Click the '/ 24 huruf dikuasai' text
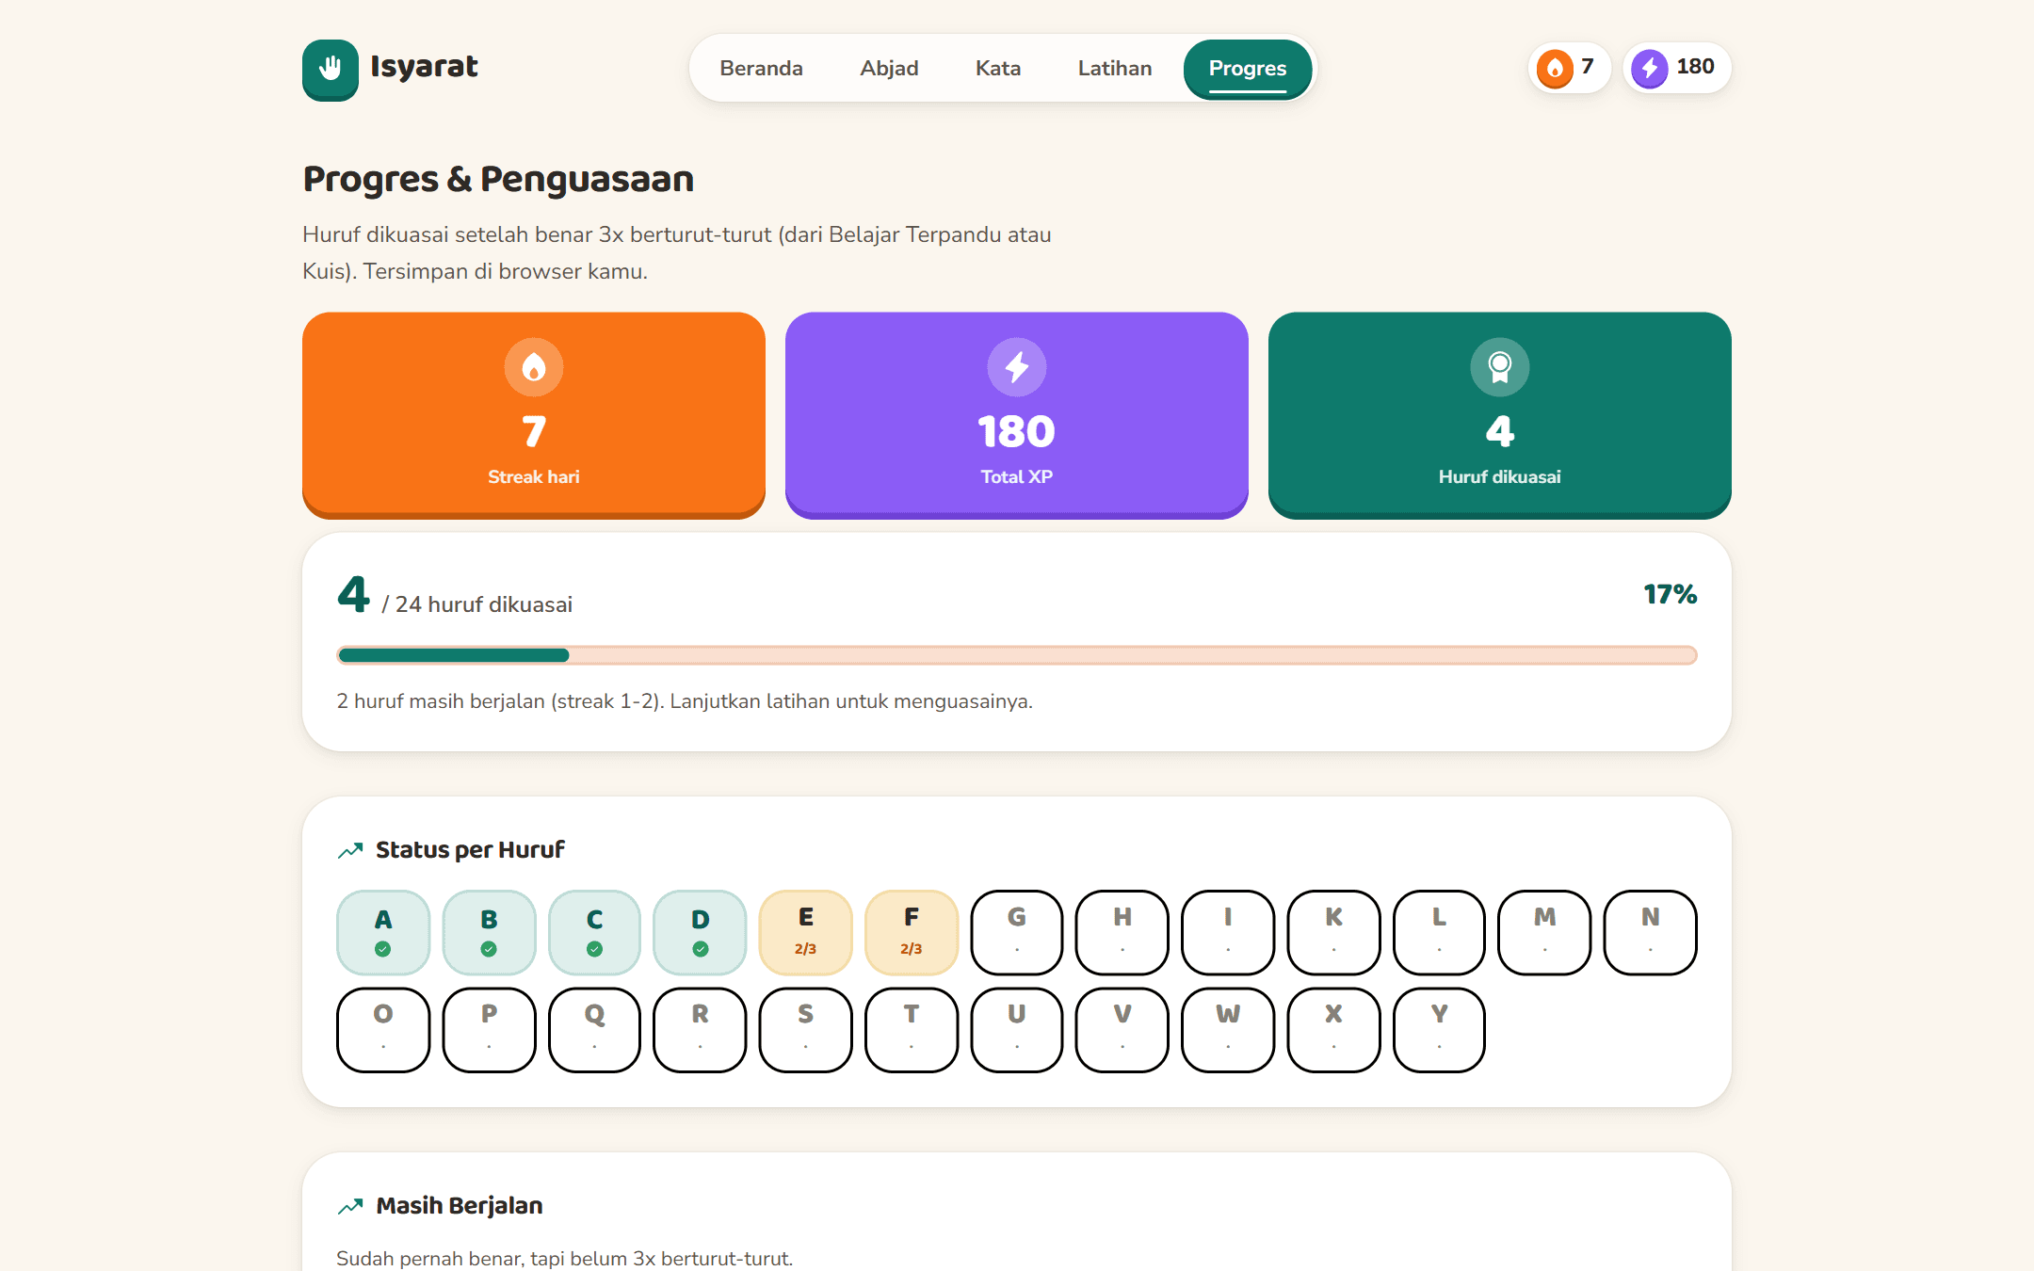The image size is (2034, 1271). click(477, 604)
